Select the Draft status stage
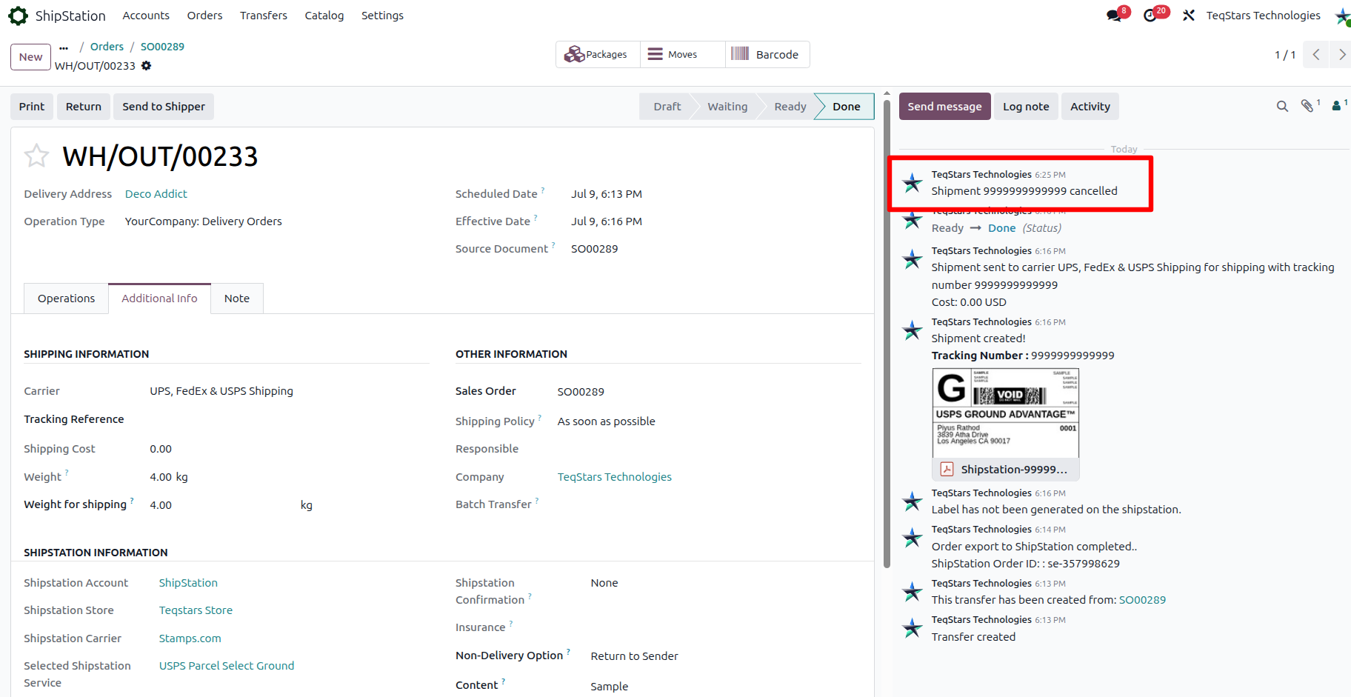 tap(667, 107)
